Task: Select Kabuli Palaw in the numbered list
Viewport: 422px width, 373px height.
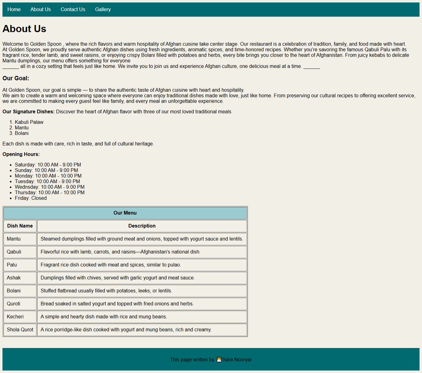Action: pyautogui.click(x=29, y=122)
